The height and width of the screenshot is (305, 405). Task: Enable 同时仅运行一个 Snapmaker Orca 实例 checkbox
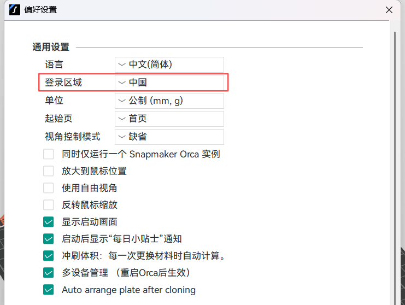pyautogui.click(x=49, y=154)
